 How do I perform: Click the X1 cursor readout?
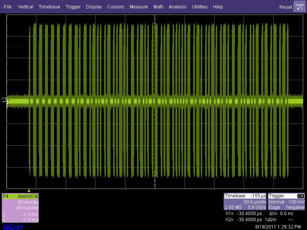(x=244, y=214)
